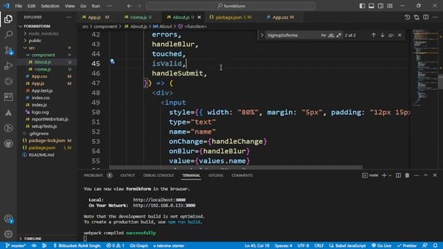Click Go Live in status bar

(x=381, y=246)
